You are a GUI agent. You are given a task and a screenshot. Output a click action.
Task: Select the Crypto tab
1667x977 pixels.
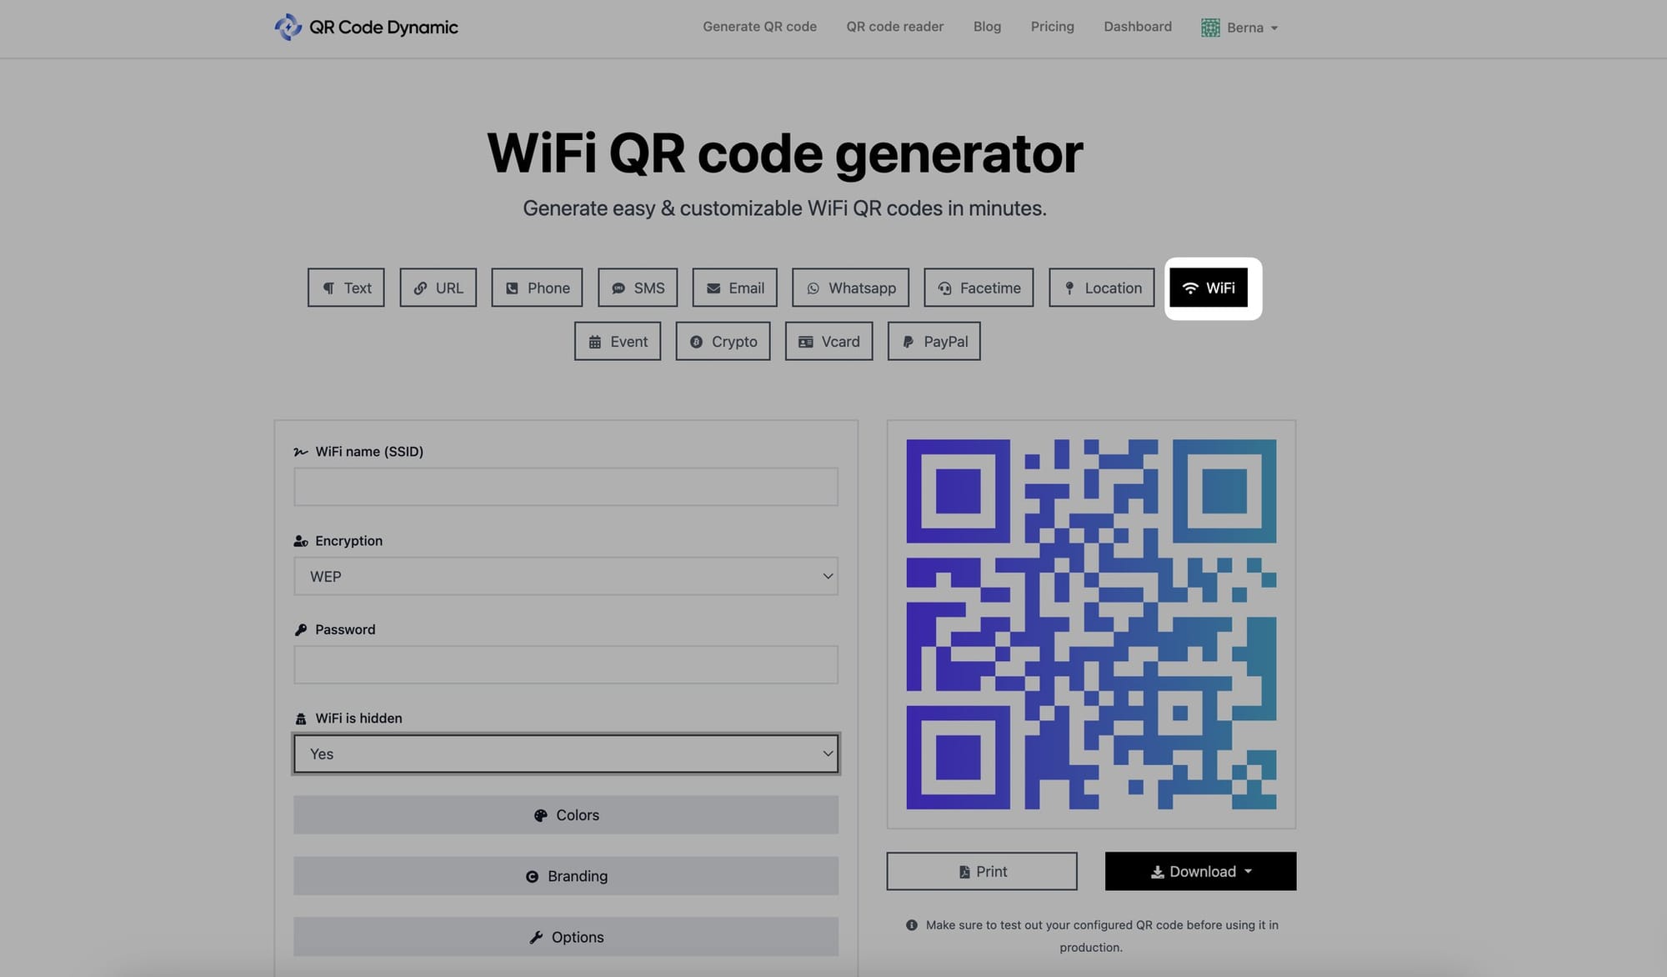coord(723,341)
